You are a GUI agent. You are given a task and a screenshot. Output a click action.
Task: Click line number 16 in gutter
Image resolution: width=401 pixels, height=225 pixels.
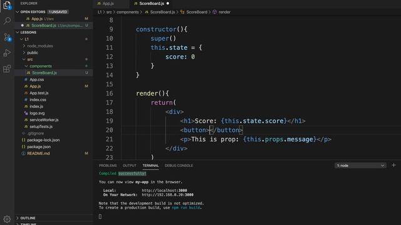(109, 93)
